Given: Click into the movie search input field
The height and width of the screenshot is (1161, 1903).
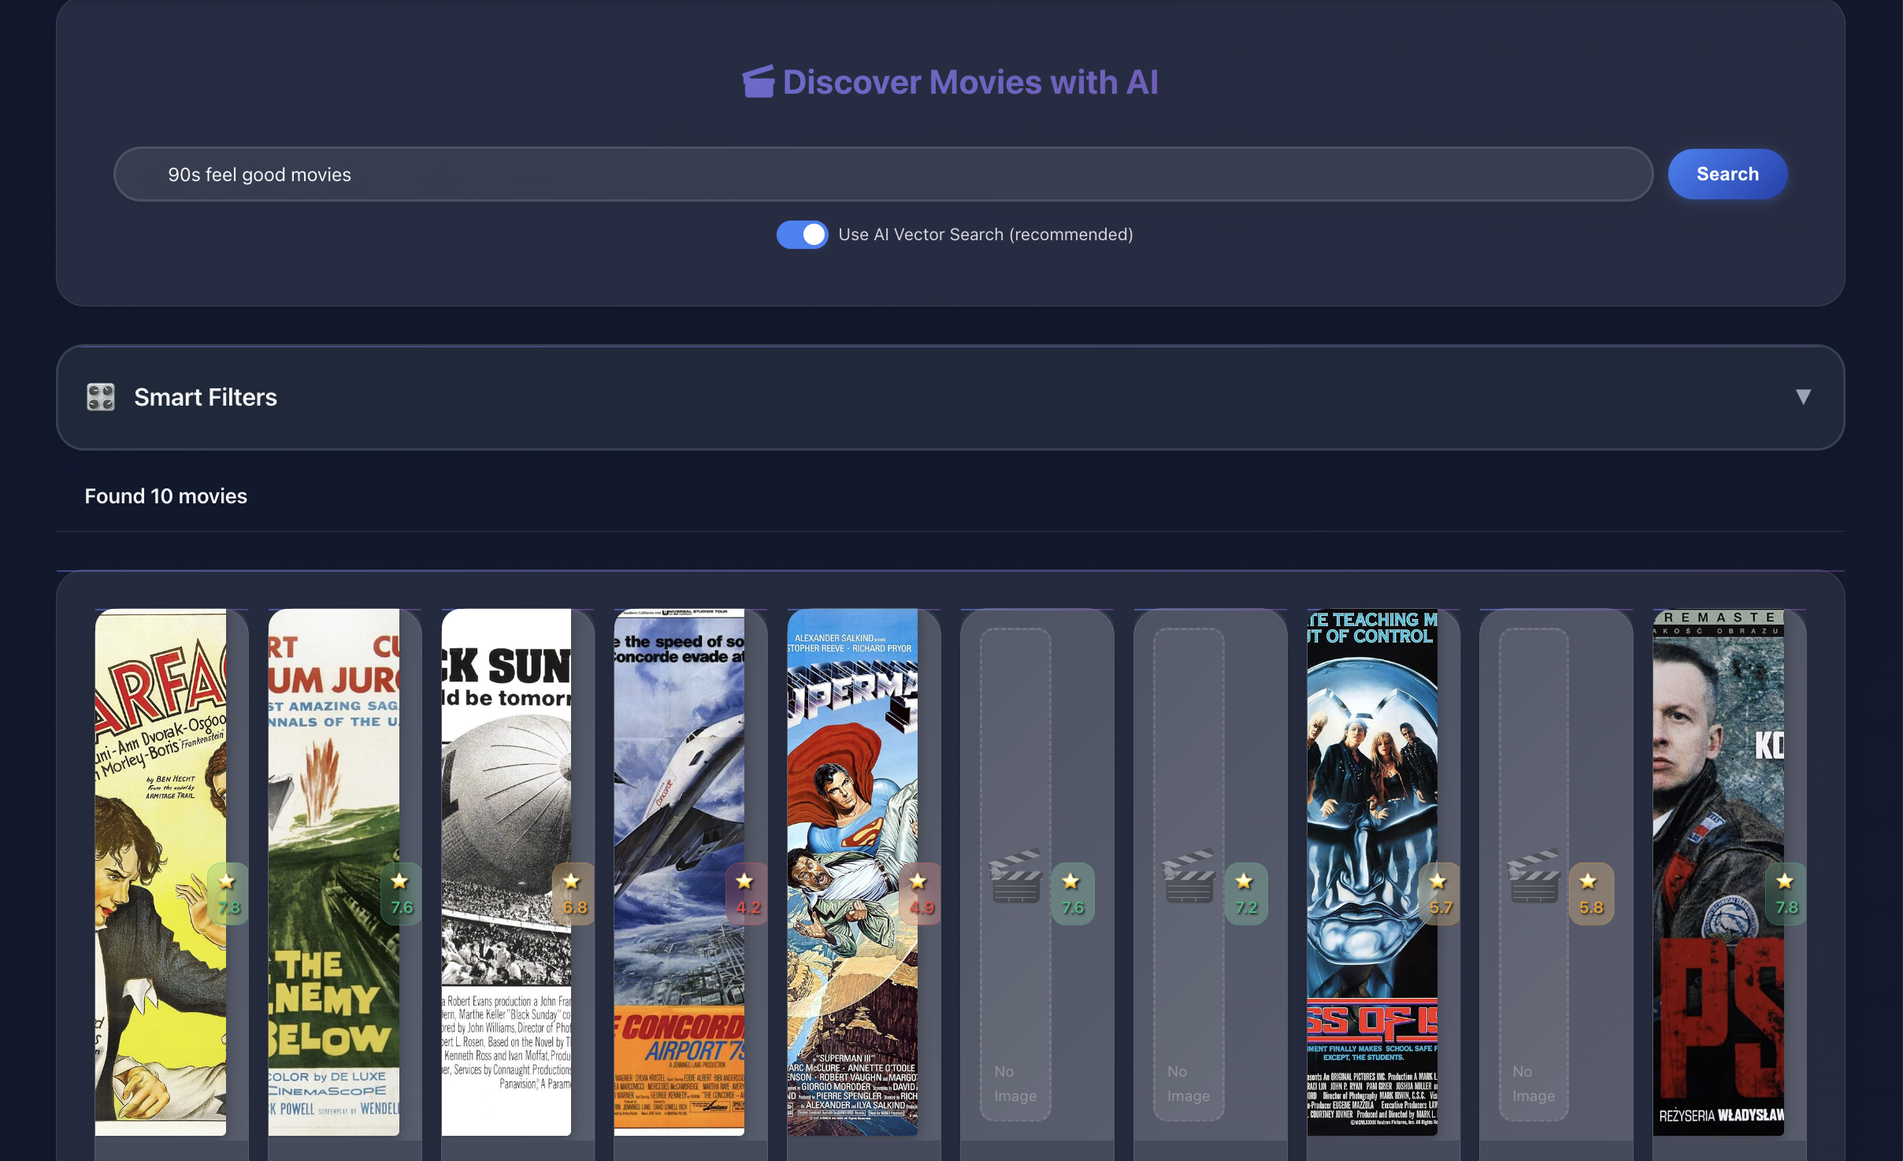Looking at the screenshot, I should (x=882, y=174).
